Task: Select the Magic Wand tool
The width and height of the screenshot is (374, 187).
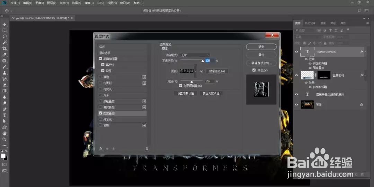Action: [x=4, y=43]
